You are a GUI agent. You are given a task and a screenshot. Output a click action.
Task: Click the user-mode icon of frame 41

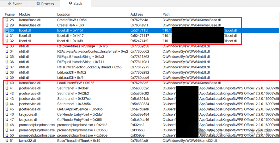coord(7,88)
